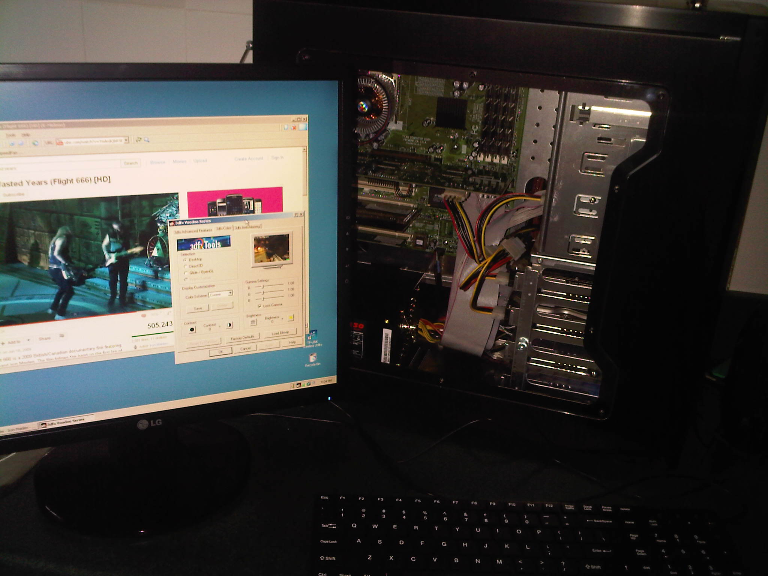Click the Add to button below video
Screen dimensions: 768x576
click(11, 342)
